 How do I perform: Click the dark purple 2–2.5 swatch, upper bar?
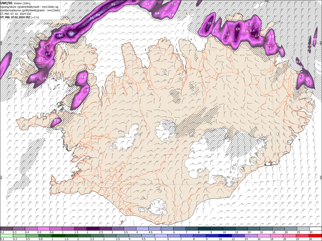coord(93,229)
